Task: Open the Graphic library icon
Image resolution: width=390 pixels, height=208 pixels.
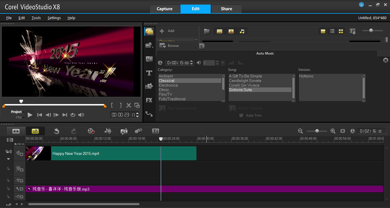Action: click(x=149, y=86)
